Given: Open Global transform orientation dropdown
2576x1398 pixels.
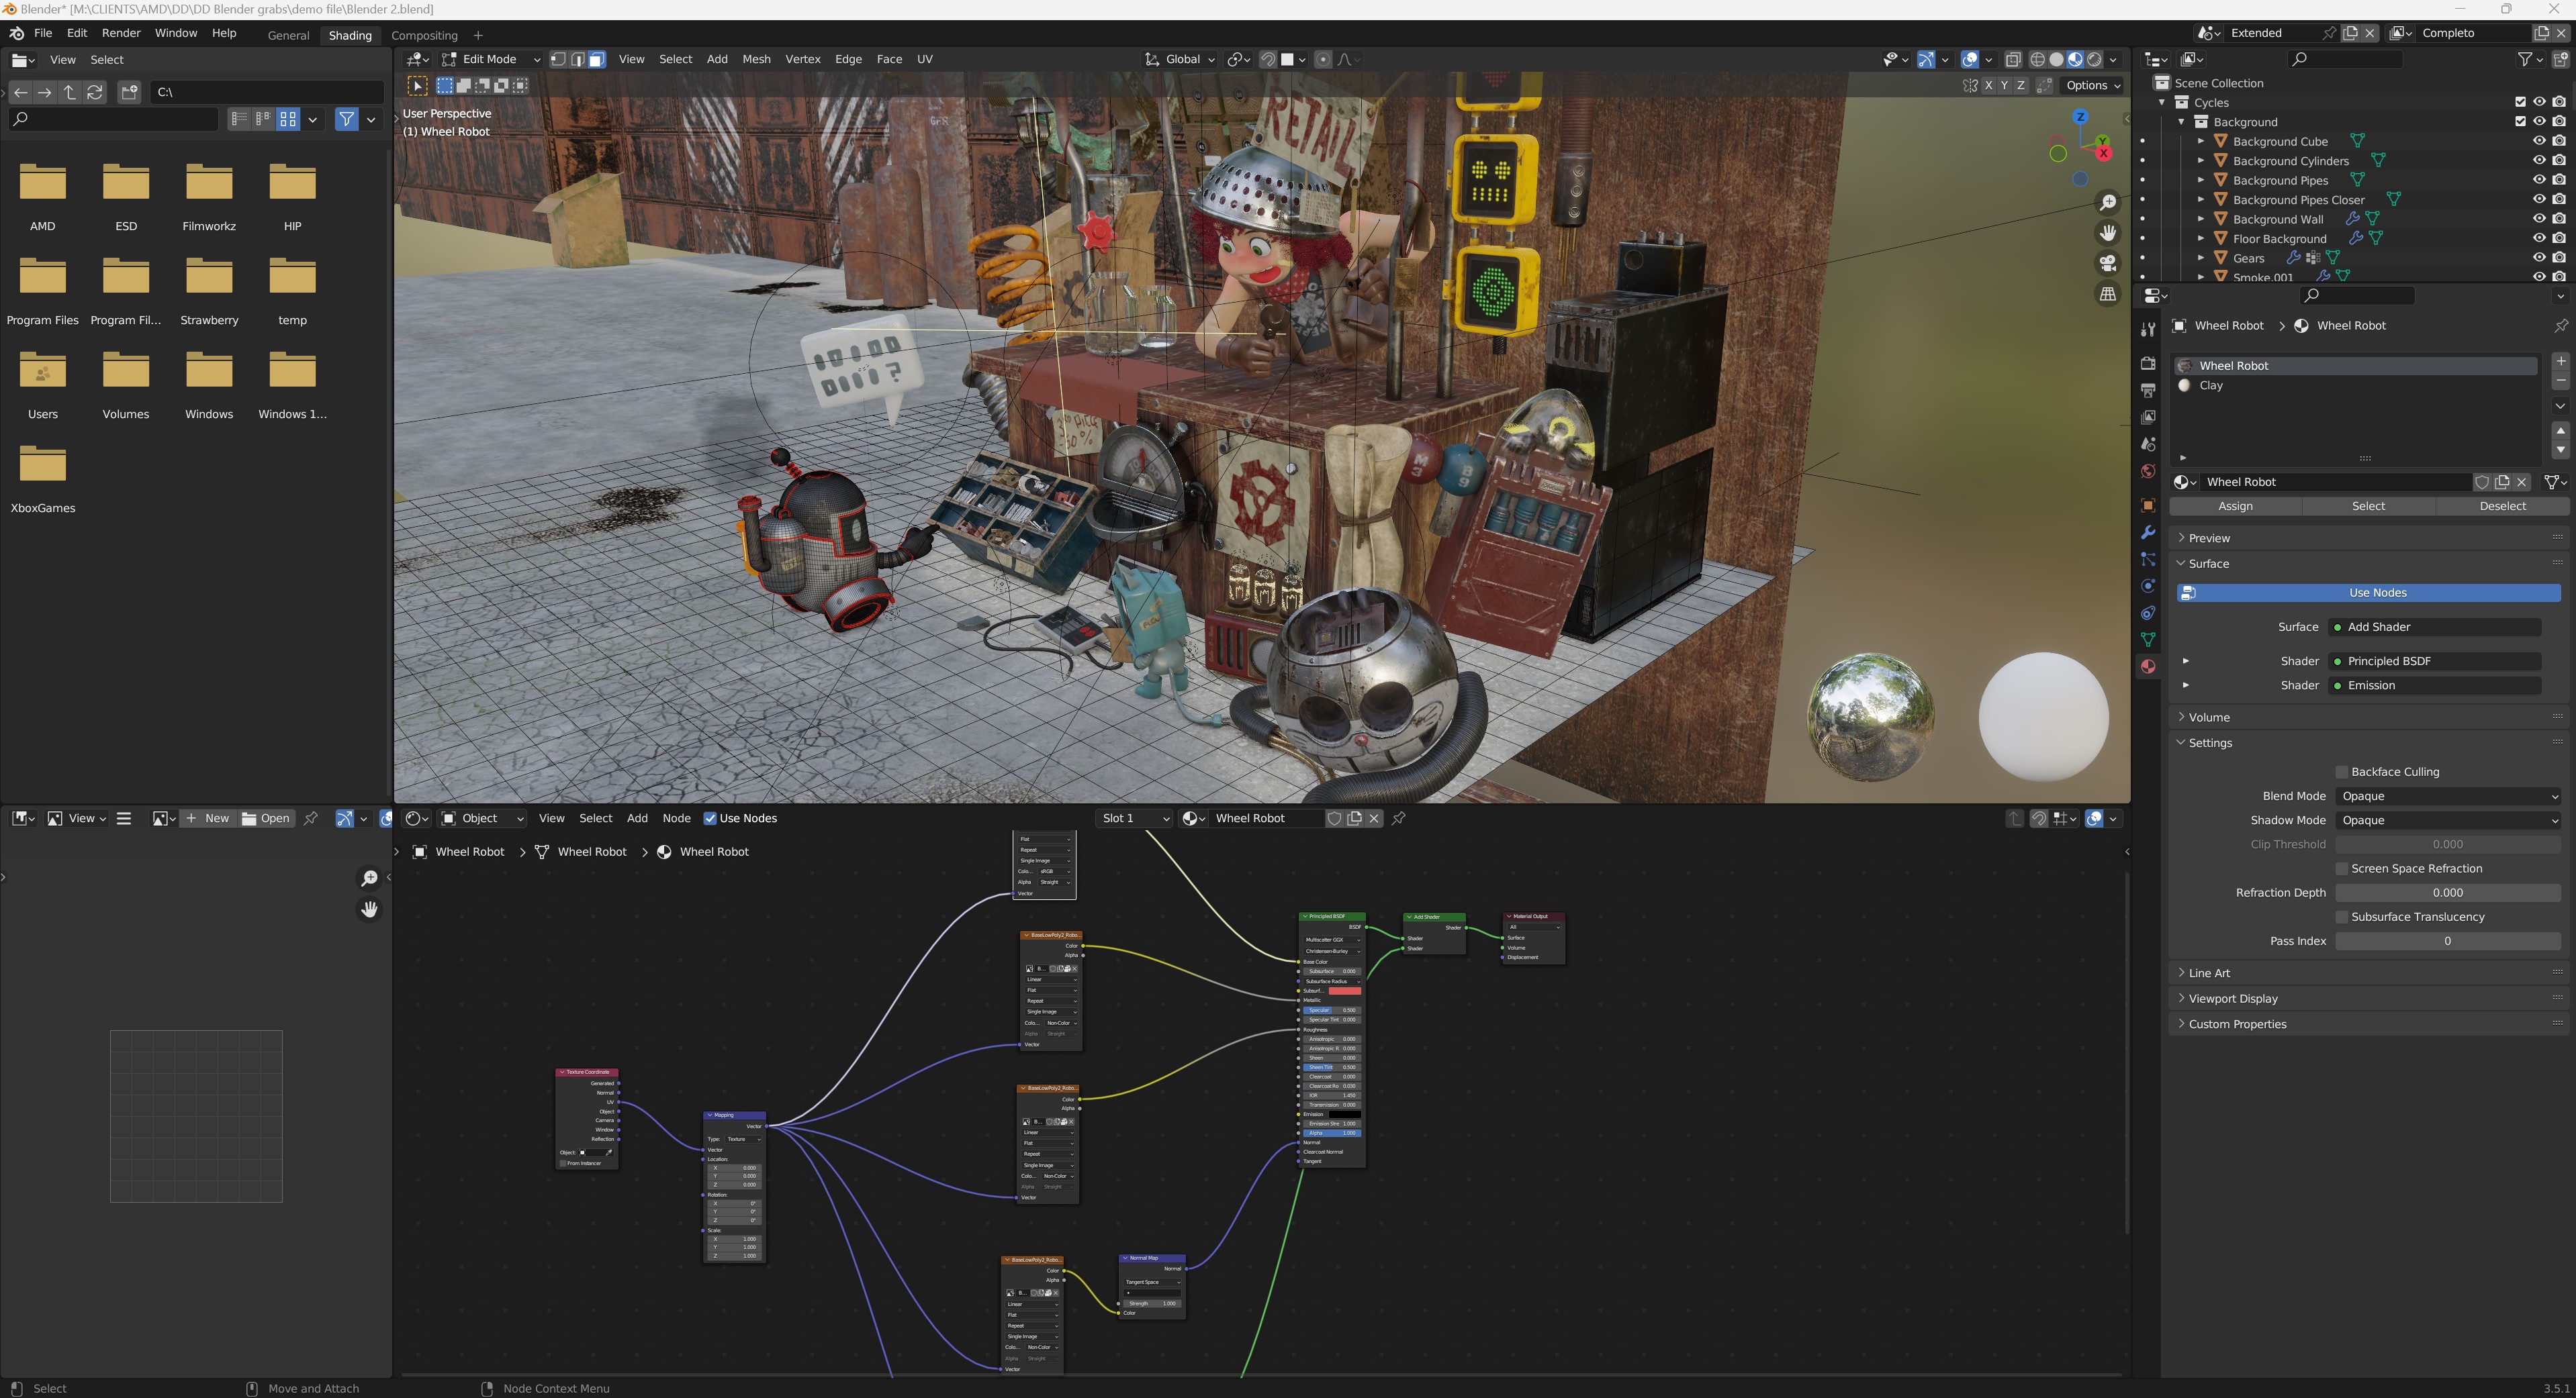Looking at the screenshot, I should [x=1181, y=59].
